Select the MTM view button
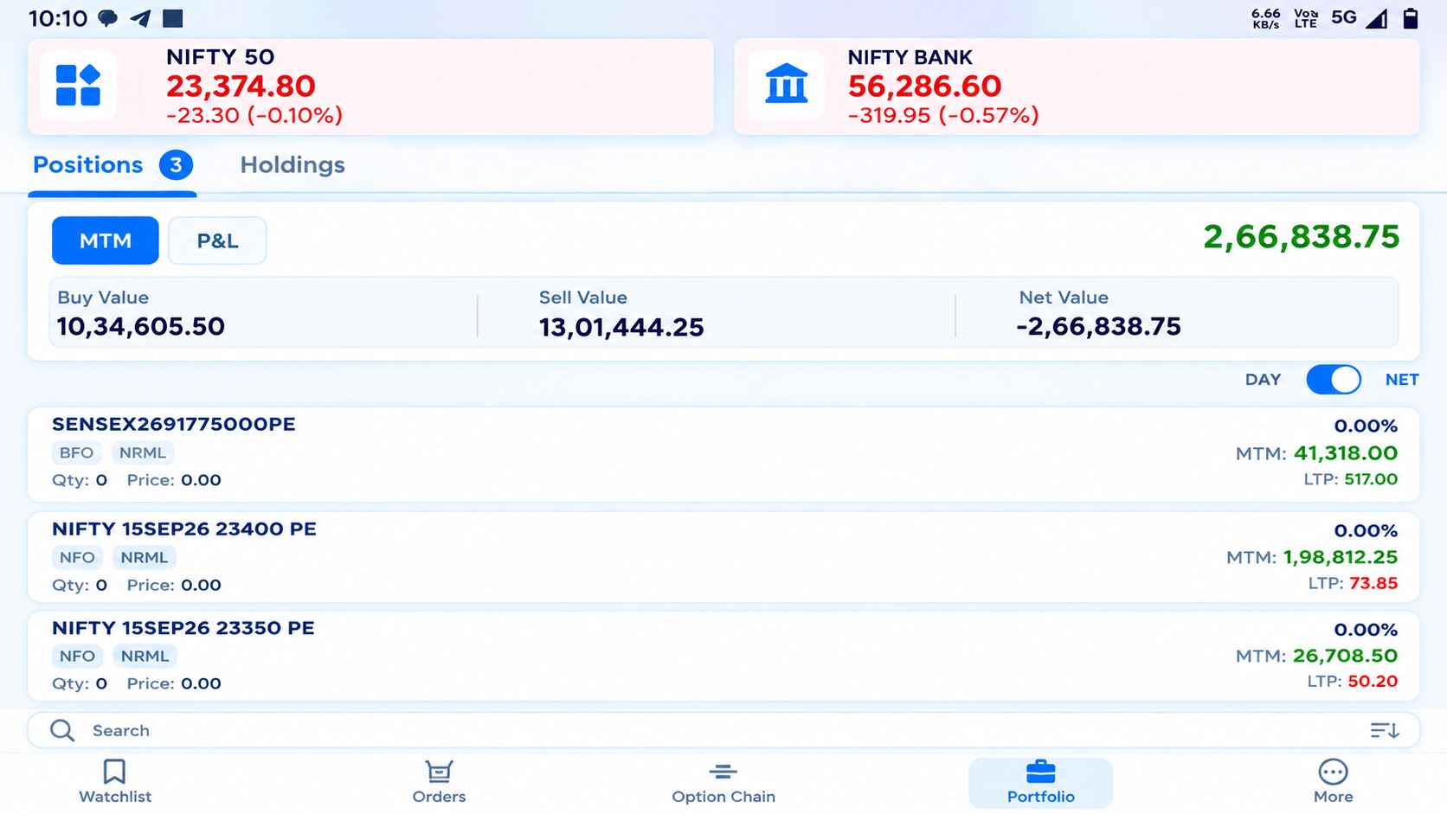Screen dimensions: 1447x814 [x=106, y=240]
